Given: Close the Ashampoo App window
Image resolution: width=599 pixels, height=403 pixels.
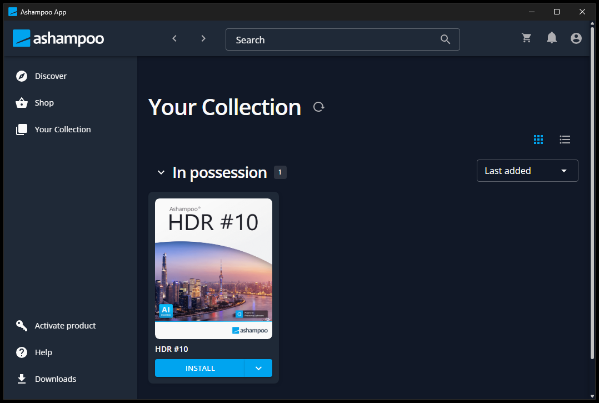Looking at the screenshot, I should (x=582, y=12).
